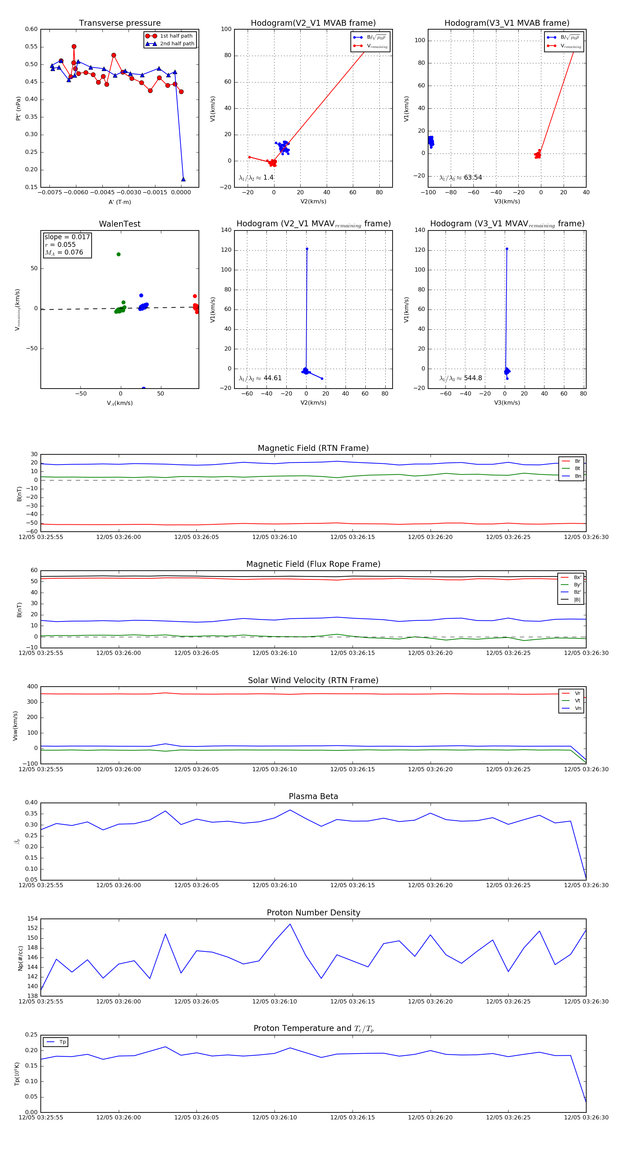627x1149 pixels.
Task: Click the "V_A(km/s)" axis label under WalenTest
Action: [x=119, y=403]
